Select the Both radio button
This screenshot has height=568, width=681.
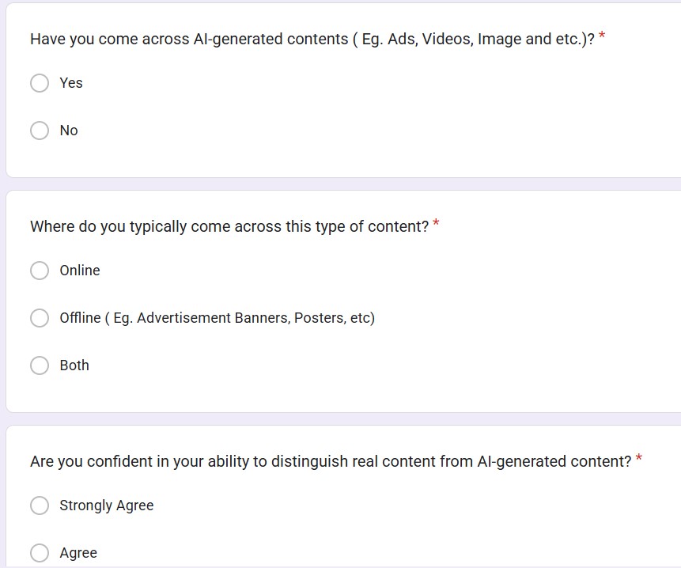pyautogui.click(x=40, y=365)
